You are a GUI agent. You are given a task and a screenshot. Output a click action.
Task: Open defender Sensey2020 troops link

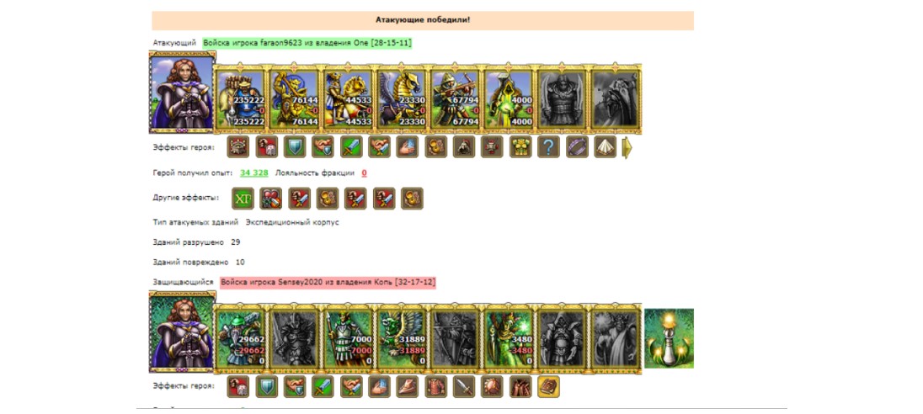[x=328, y=282]
